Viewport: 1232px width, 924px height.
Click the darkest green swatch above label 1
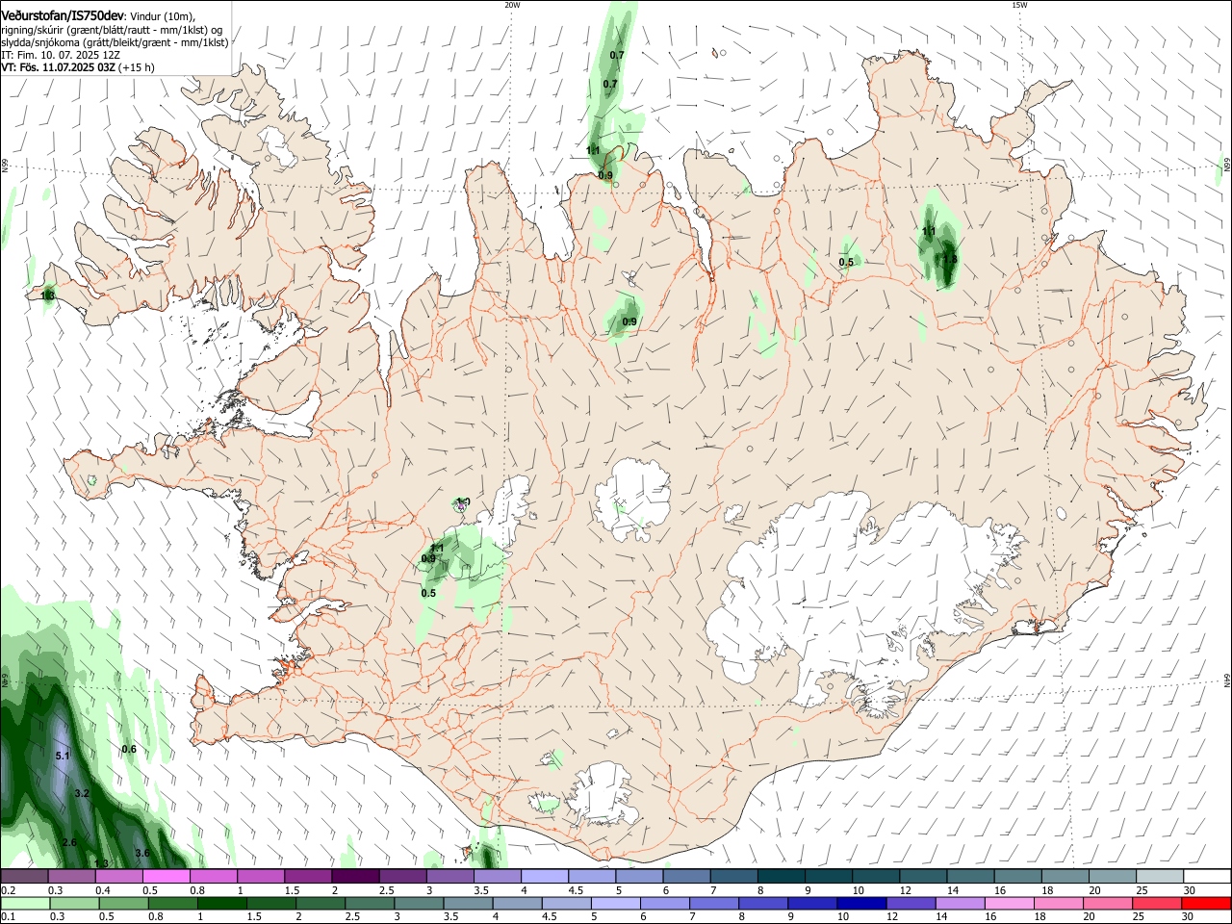click(x=221, y=903)
